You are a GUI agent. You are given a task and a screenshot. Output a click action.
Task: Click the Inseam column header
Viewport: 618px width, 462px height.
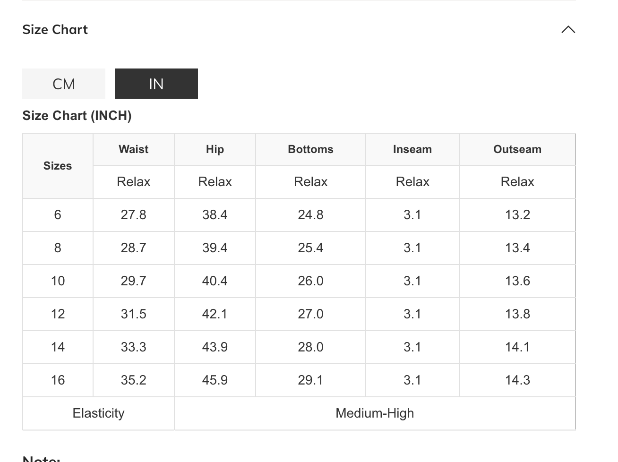tap(412, 149)
